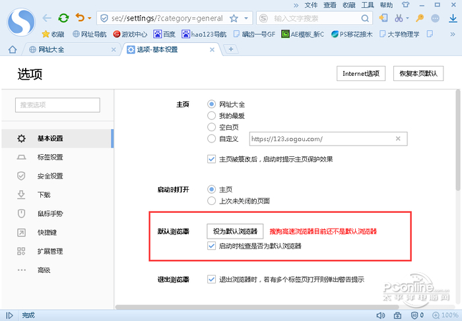
Task: Select 基本设置 in the sidebar
Action: 57,138
